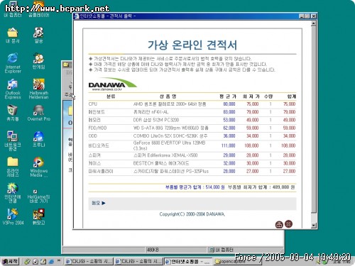Select the HelGame의 바로 가기 shortcut
Image resolution: width=355 pixels, height=266 pixels.
point(38,196)
